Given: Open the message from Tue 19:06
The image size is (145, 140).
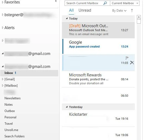Looking at the screenshot, I should (x=98, y=134).
